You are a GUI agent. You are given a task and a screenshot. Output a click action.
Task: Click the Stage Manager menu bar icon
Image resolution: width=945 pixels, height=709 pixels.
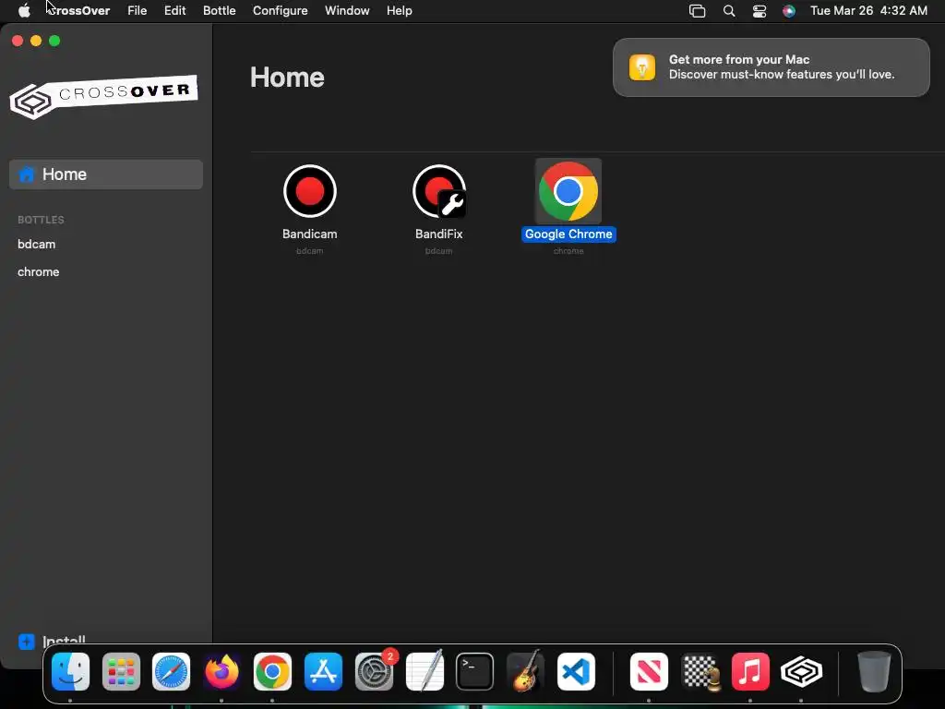click(x=698, y=11)
